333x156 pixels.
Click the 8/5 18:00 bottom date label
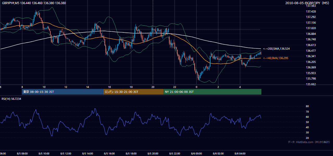[x=131, y=154]
